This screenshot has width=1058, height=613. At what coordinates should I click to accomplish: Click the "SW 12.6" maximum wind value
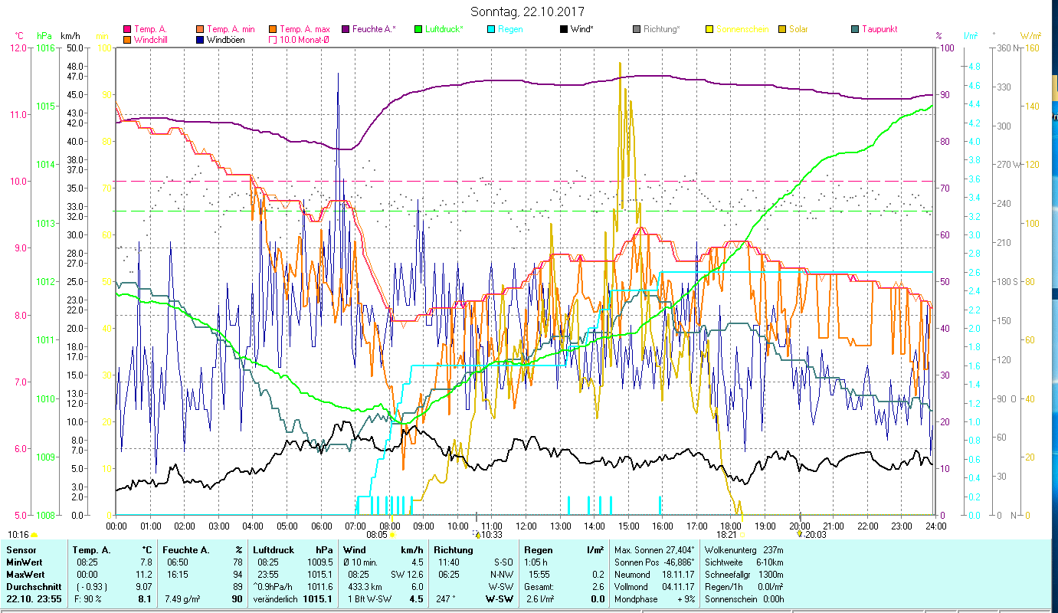point(408,575)
